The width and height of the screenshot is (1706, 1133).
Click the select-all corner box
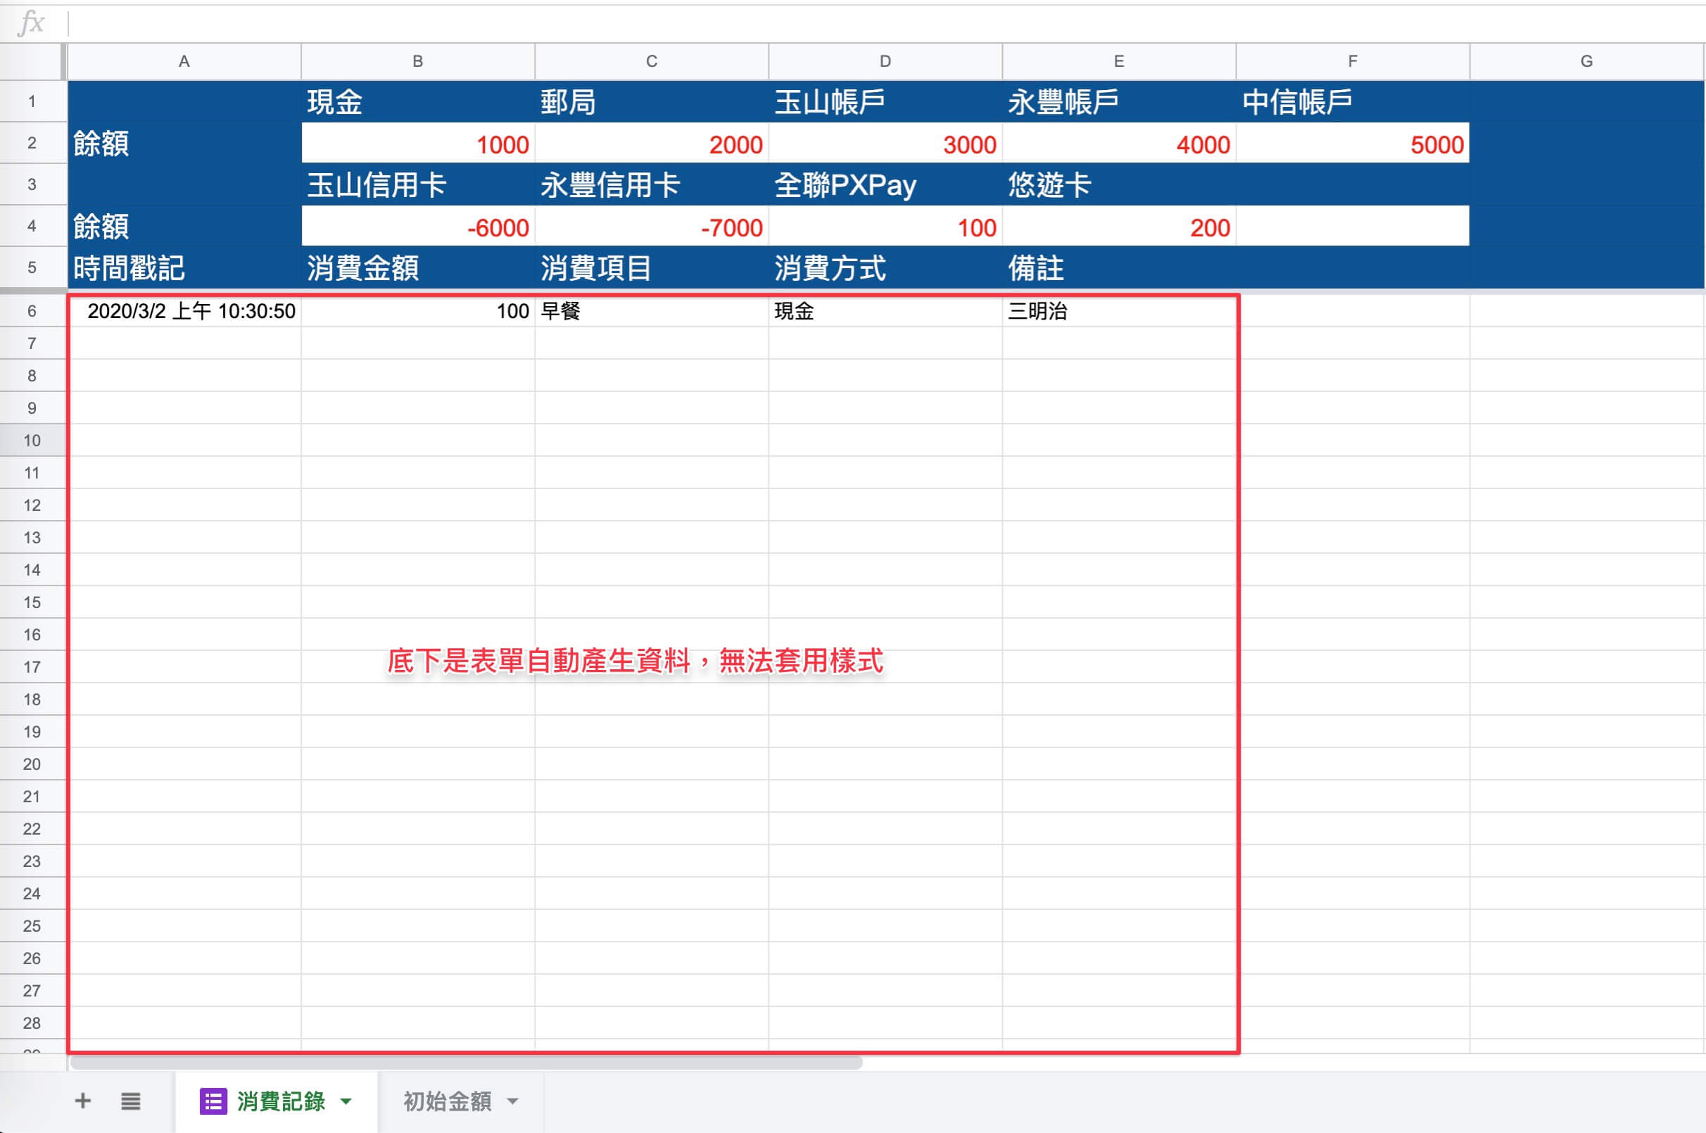32,61
